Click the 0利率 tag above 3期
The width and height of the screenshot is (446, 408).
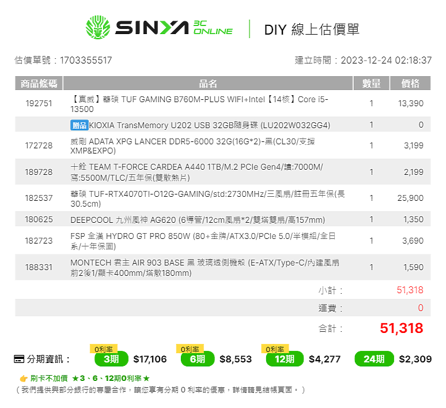tap(104, 349)
